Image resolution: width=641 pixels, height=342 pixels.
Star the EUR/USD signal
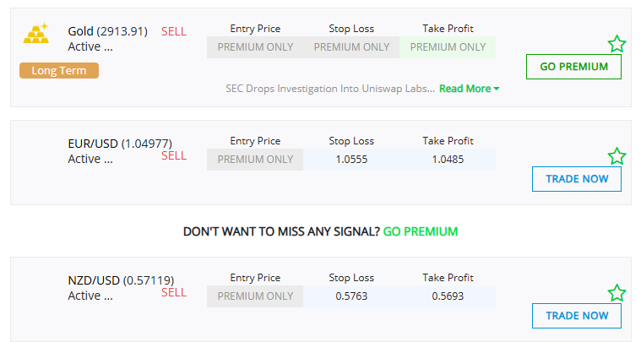click(617, 156)
